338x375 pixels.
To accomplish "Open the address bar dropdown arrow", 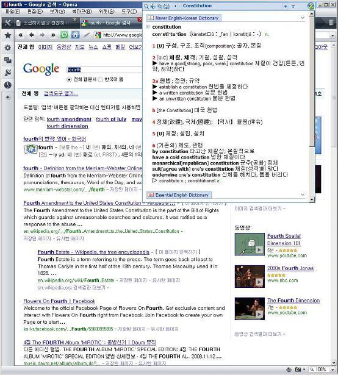I will coord(333,35).
